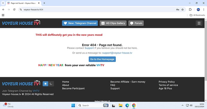
Task: Click the red new years mood text
Action: click(69, 35)
